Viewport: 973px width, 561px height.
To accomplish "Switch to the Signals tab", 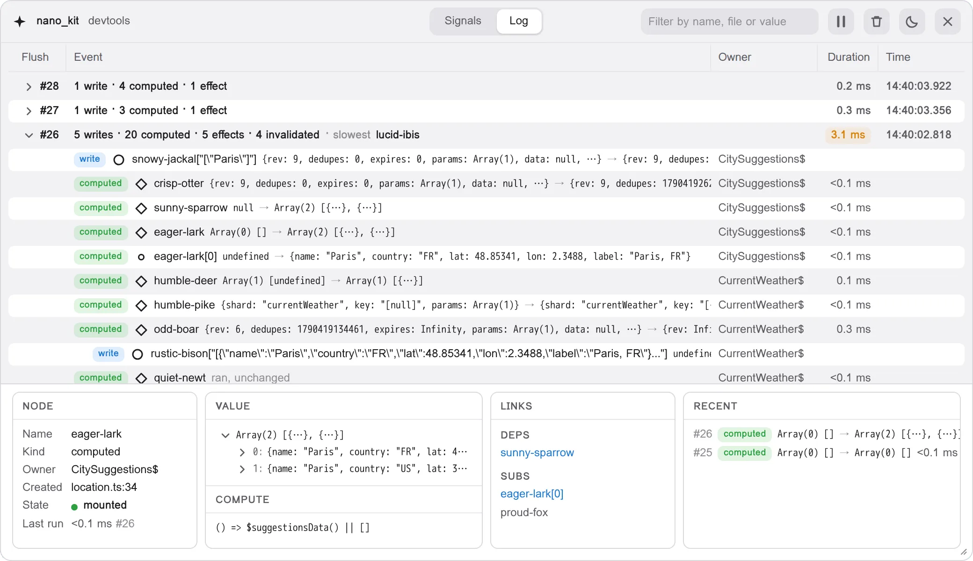I will [x=463, y=21].
